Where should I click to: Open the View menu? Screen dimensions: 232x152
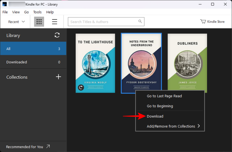(16, 12)
